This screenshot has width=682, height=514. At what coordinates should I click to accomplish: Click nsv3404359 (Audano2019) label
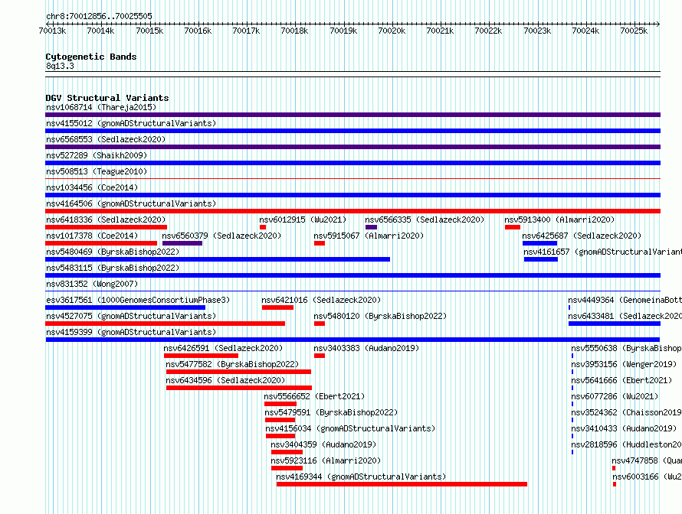click(323, 444)
